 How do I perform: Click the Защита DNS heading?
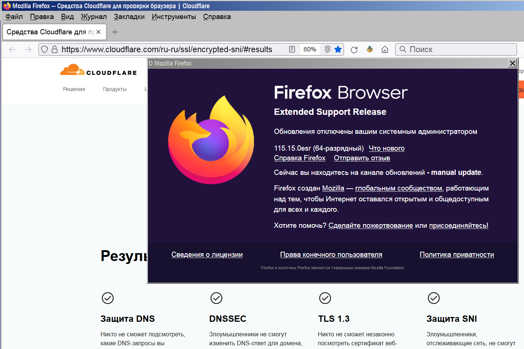coord(127,319)
